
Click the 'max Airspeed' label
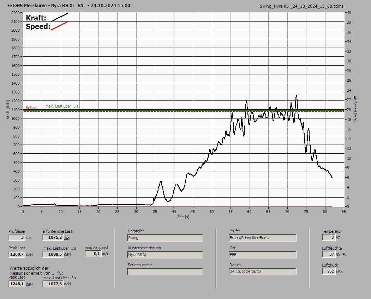pos(96,248)
